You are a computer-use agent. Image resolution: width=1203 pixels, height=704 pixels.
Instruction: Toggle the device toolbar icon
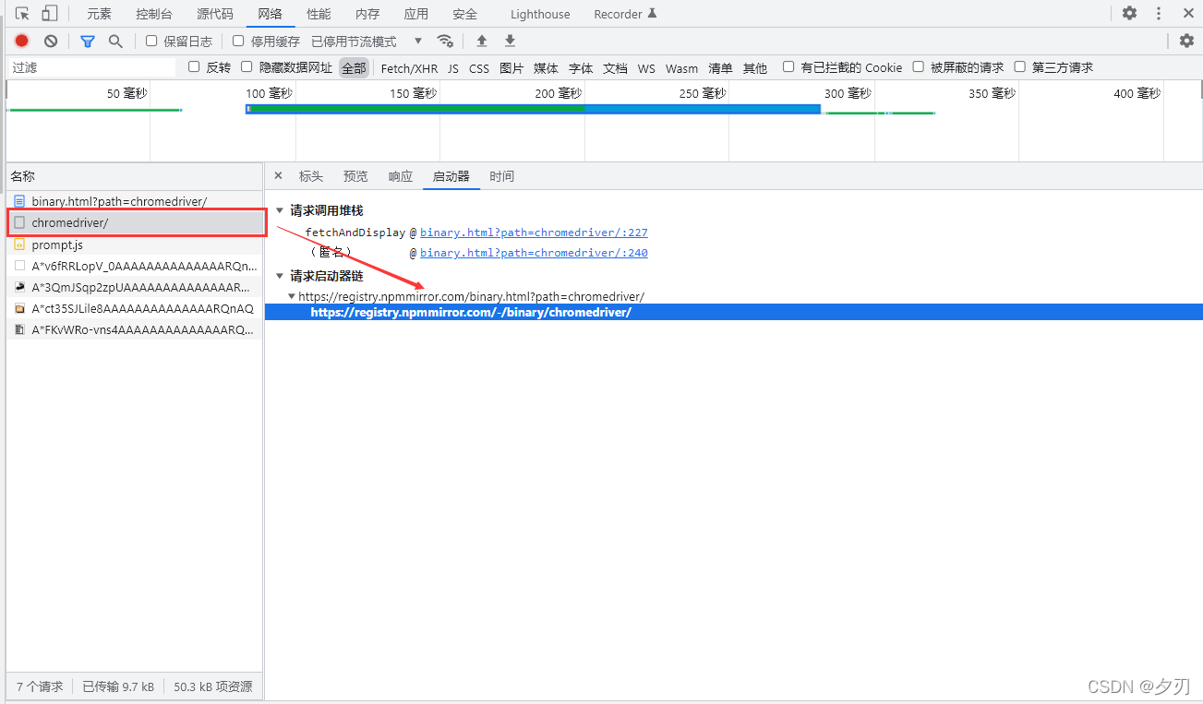point(50,14)
